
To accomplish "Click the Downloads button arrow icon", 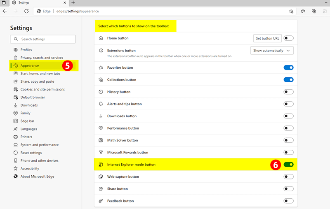I will click(x=101, y=116).
